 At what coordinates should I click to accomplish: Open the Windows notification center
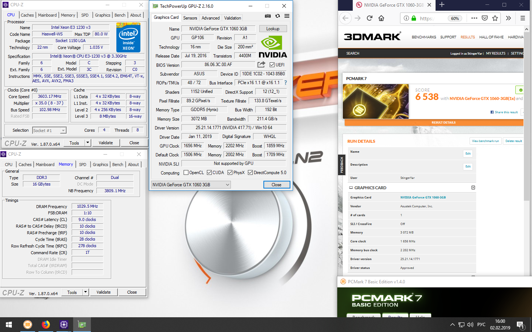coord(520,325)
